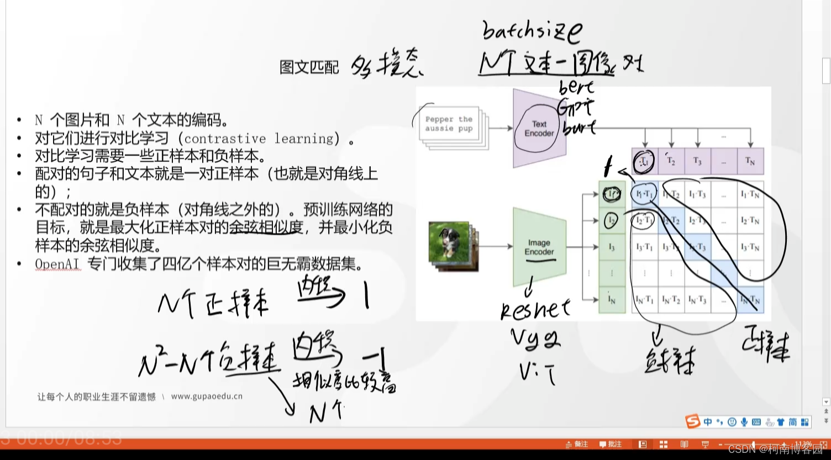Image resolution: width=831 pixels, height=460 pixels.
Task: Click the Sogou input method S logo
Action: pos(693,421)
